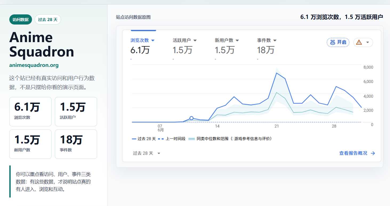Select the 1.5万 新用户数 stat card
Viewport: 390px width, 206px height.
[x=30, y=144]
